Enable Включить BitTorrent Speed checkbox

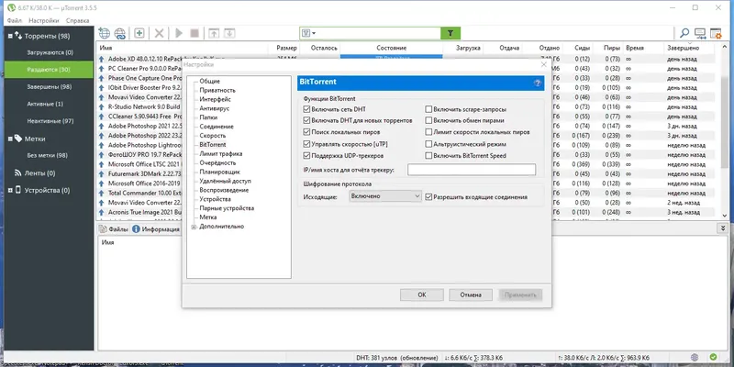pos(428,155)
